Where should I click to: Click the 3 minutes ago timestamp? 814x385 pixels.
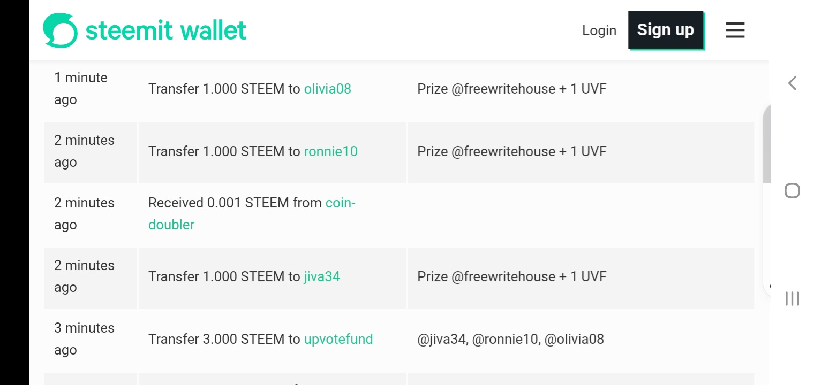coord(84,338)
